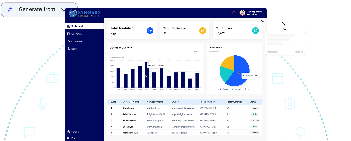Expand the 2025 year dropdown
351x141 pixels.
tap(197, 52)
